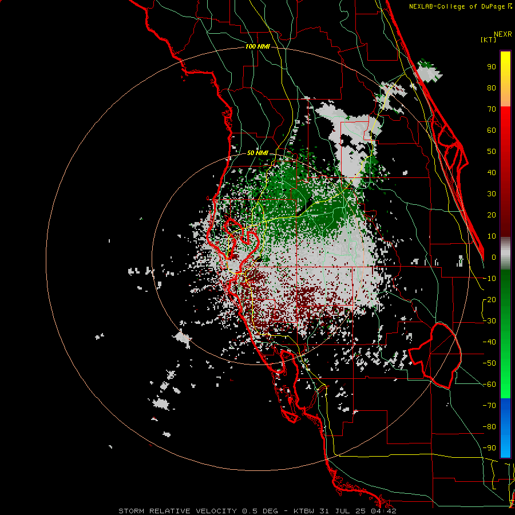The image size is (515, 515).
Task: Click the 20 value on the velocity color scale
Action: coord(492,215)
